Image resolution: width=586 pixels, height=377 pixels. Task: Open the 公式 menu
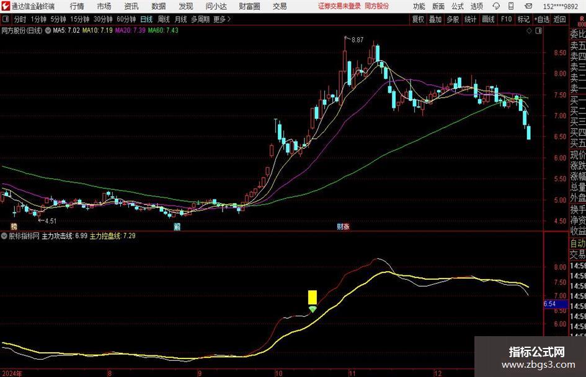click(458, 6)
